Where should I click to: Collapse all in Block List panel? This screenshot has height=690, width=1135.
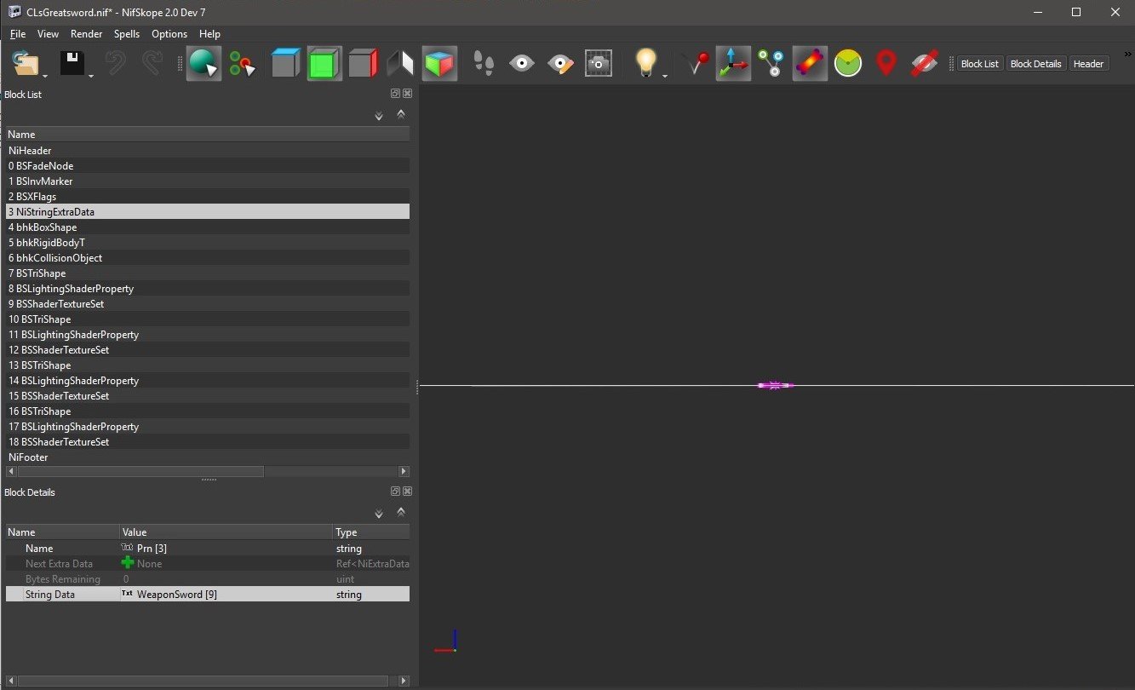click(400, 113)
